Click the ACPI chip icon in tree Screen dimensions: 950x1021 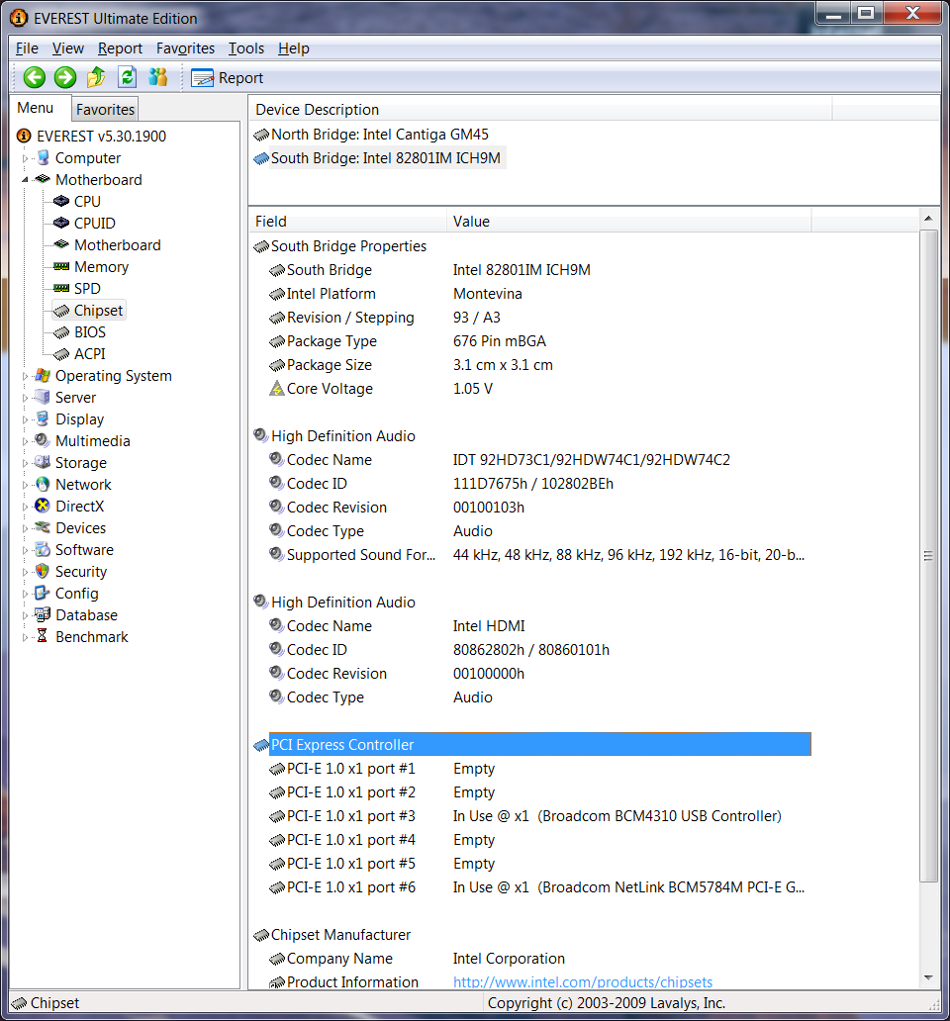61,353
